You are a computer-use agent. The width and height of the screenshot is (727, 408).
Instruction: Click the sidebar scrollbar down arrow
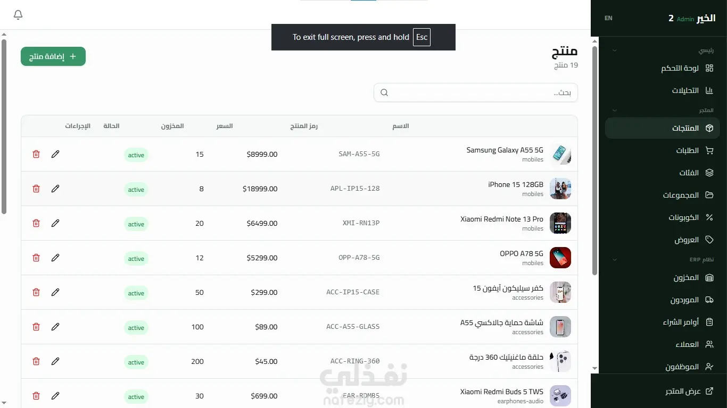coord(595,368)
